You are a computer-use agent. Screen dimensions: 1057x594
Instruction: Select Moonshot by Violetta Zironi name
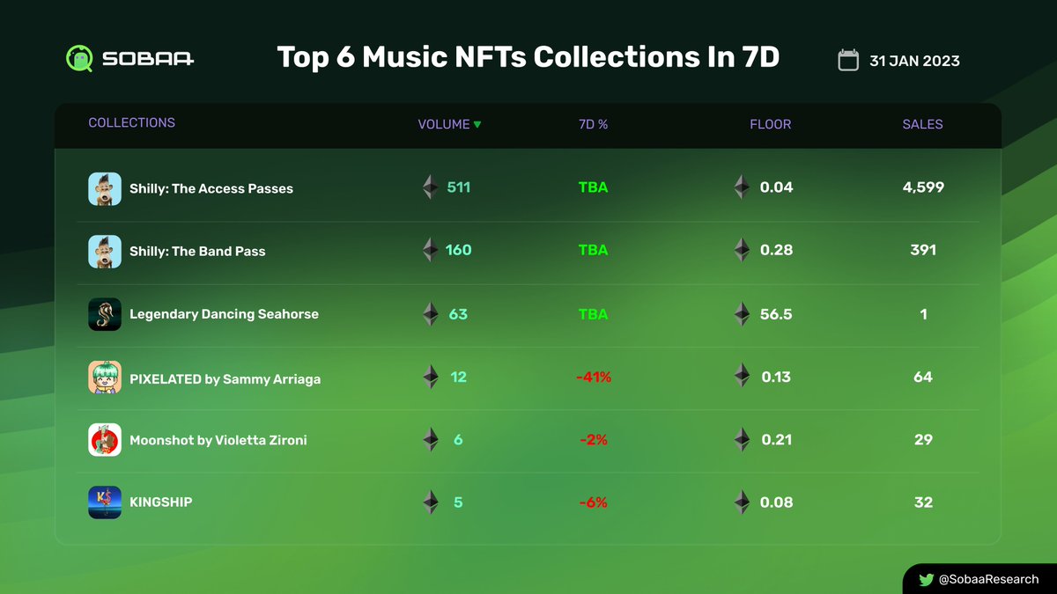tap(218, 440)
